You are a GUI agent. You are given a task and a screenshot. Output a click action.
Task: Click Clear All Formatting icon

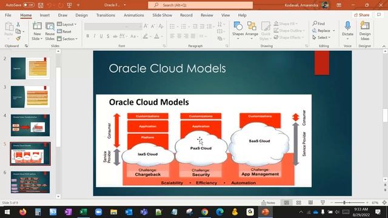coord(161,26)
